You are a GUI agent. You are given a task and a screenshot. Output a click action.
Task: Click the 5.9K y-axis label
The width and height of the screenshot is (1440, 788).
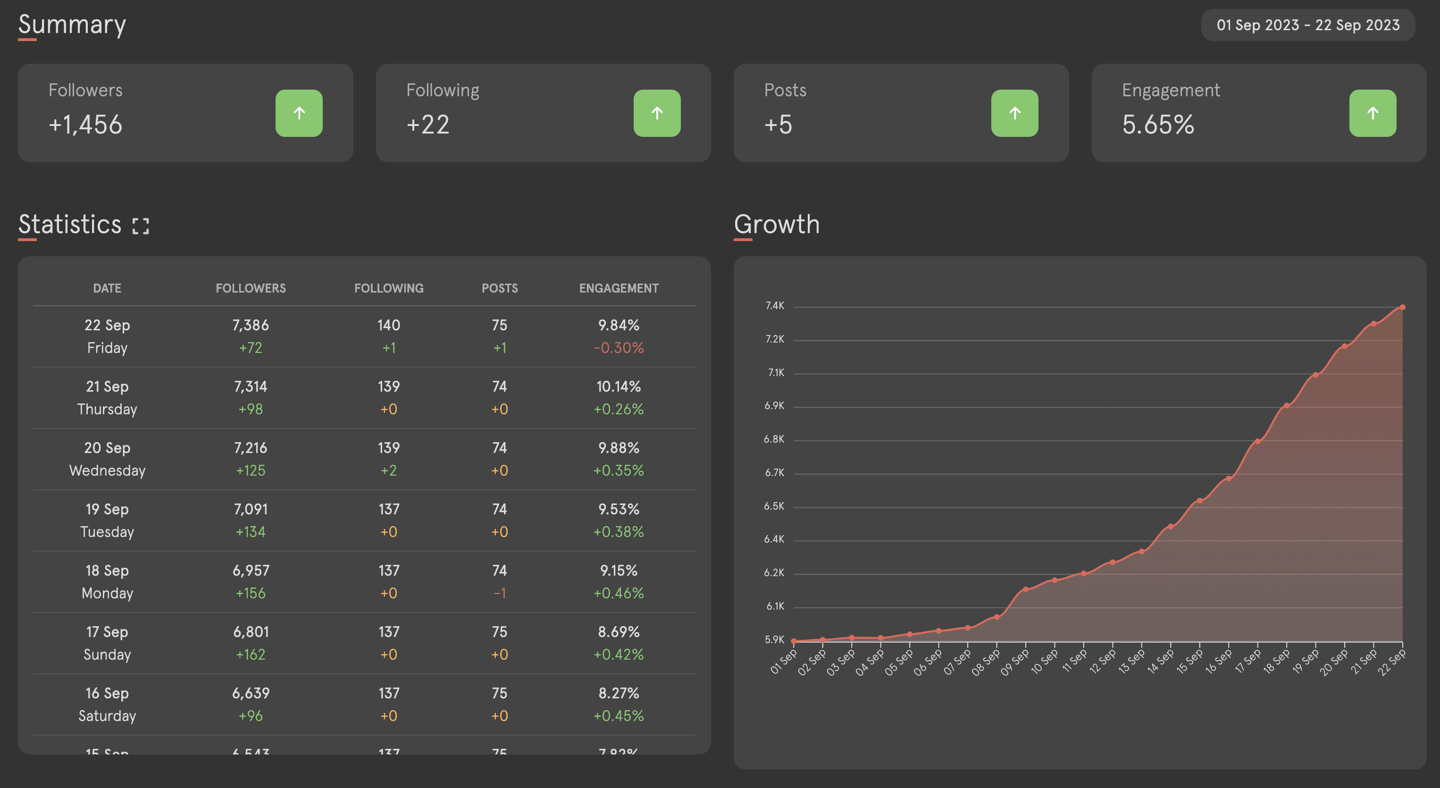(774, 639)
